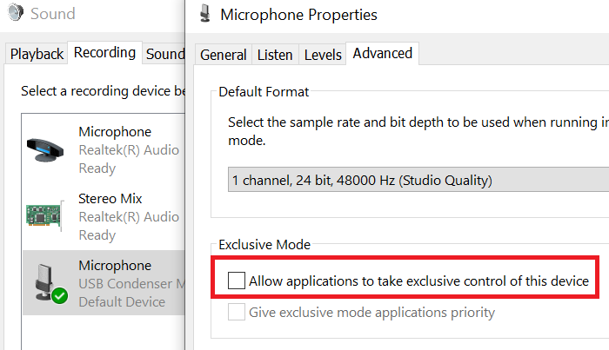Image resolution: width=609 pixels, height=350 pixels.
Task: Open the Recording tab
Action: click(x=104, y=53)
